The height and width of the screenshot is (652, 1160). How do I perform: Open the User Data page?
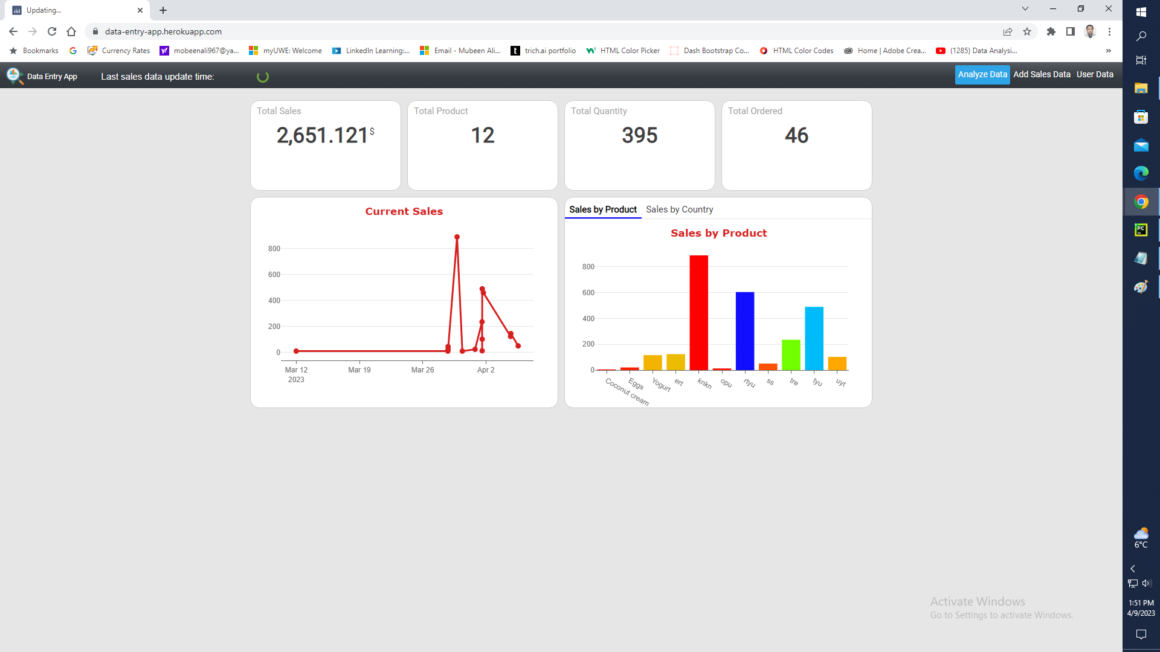click(1095, 74)
